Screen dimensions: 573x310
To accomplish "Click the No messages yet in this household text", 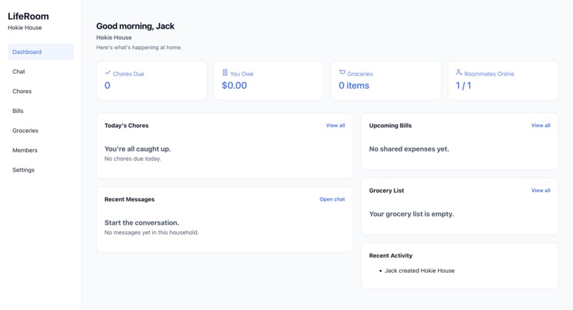I will pos(151,233).
